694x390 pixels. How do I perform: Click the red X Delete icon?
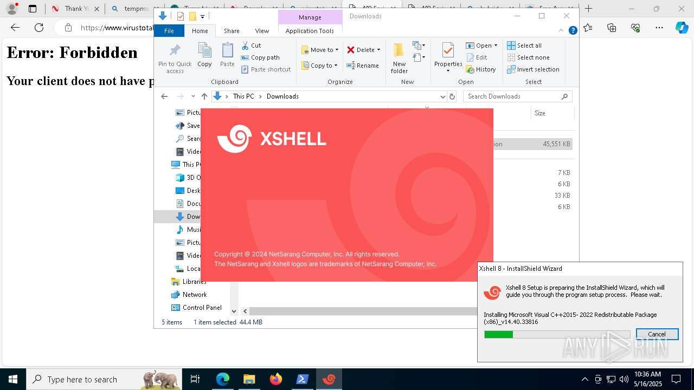point(351,50)
